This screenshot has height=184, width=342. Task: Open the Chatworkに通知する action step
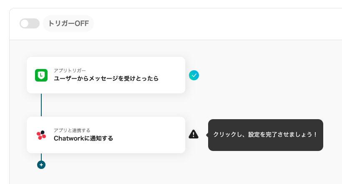click(83, 138)
